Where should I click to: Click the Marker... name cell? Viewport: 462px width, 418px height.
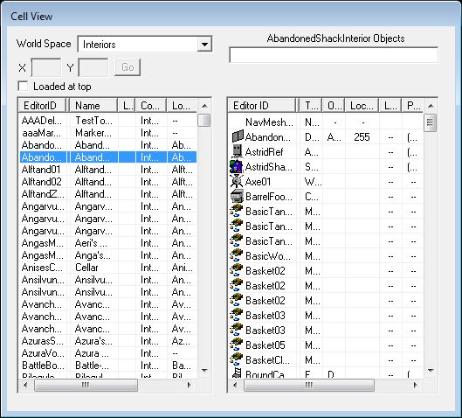click(x=93, y=133)
